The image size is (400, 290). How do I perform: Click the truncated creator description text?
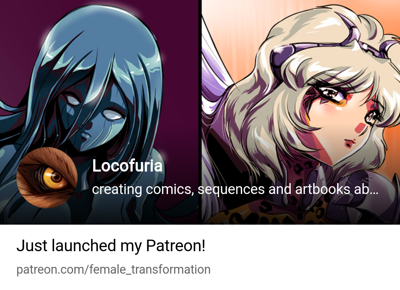point(235,189)
